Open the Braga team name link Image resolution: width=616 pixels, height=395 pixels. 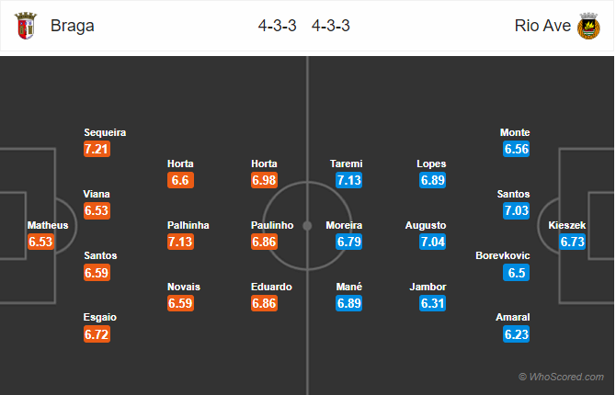pyautogui.click(x=73, y=26)
